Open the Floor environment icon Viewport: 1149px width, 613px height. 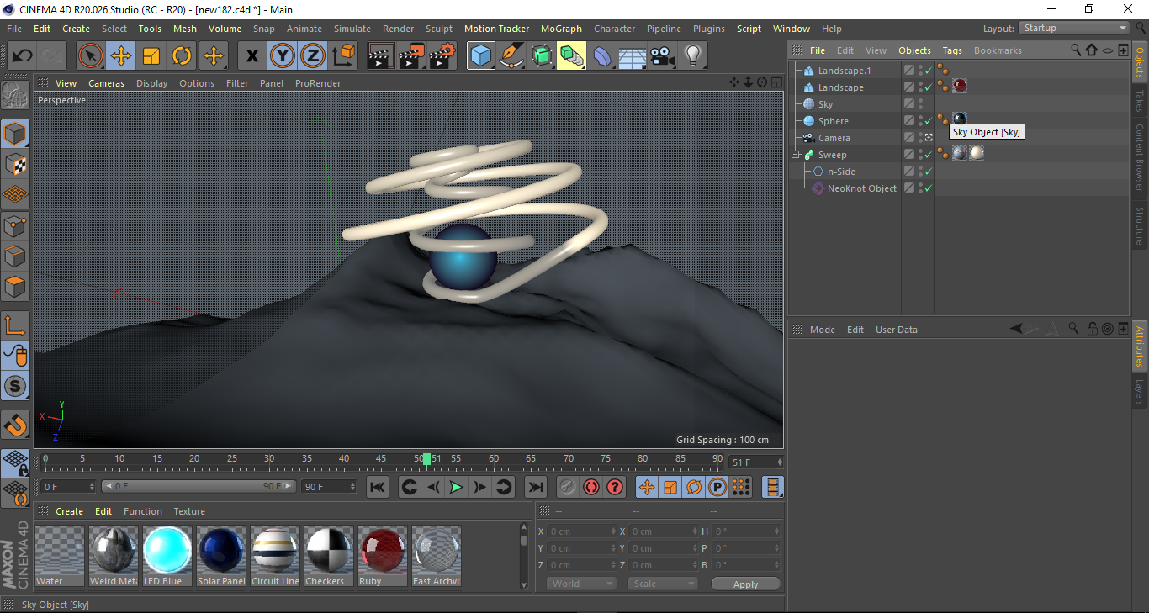click(632, 56)
